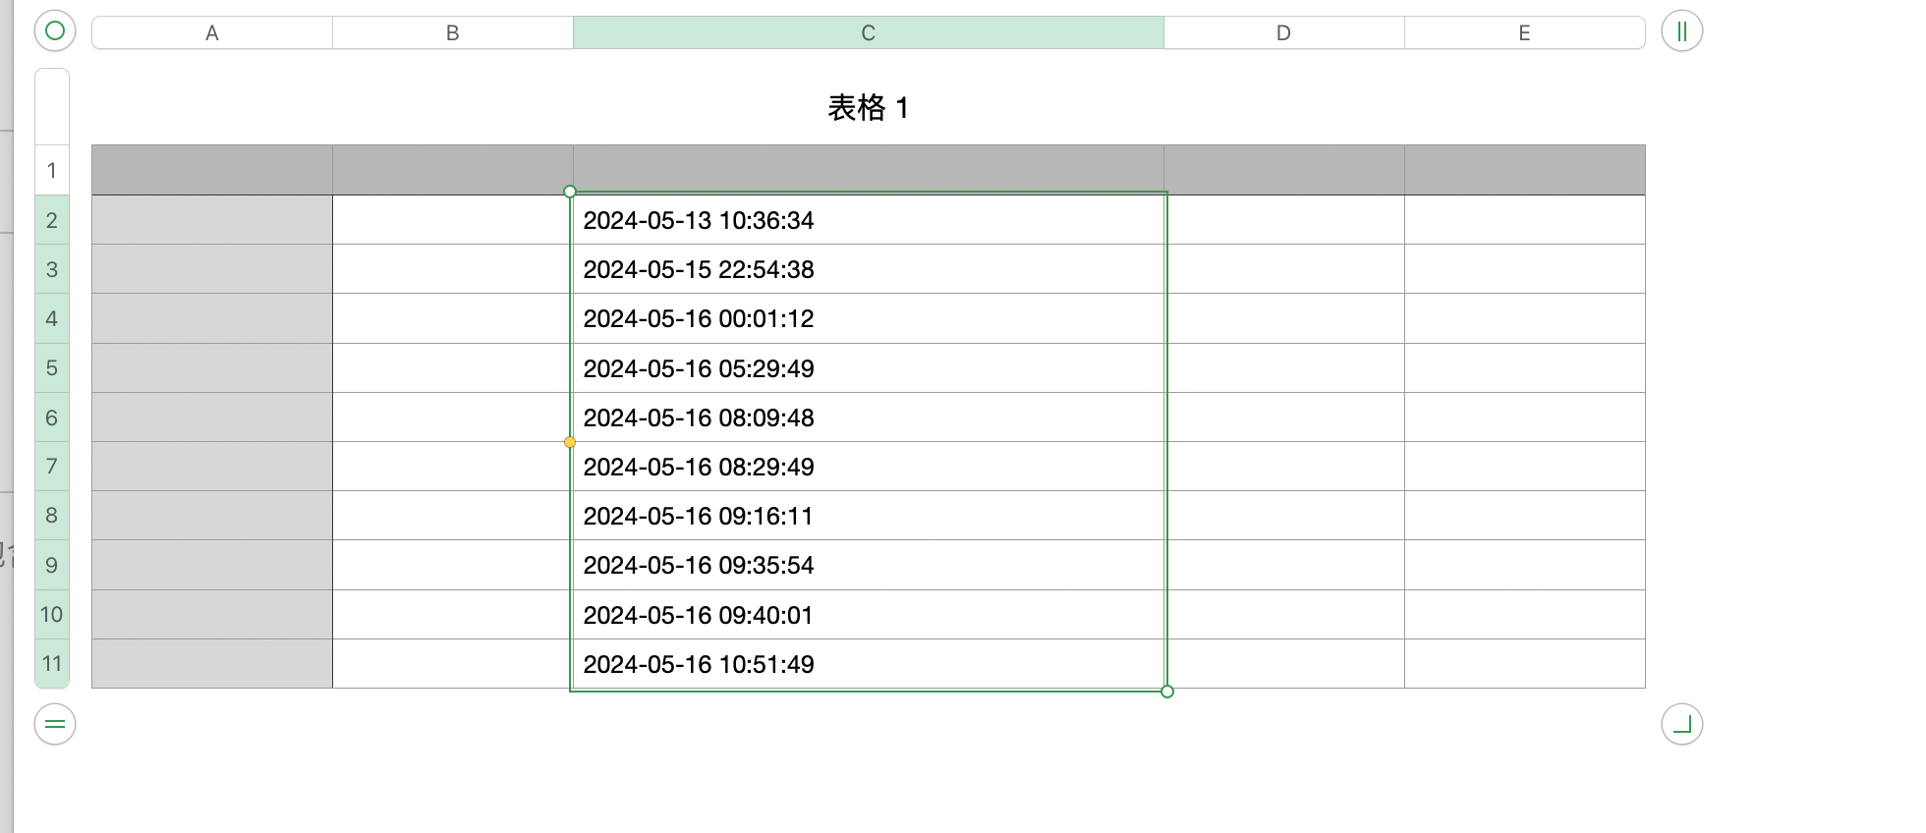Image resolution: width=1926 pixels, height=833 pixels.
Task: Click cell containing 2024-05-13 10:36:34
Action: 869,220
